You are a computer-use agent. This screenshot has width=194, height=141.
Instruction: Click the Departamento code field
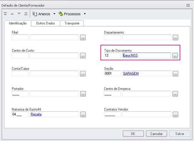click(x=113, y=37)
